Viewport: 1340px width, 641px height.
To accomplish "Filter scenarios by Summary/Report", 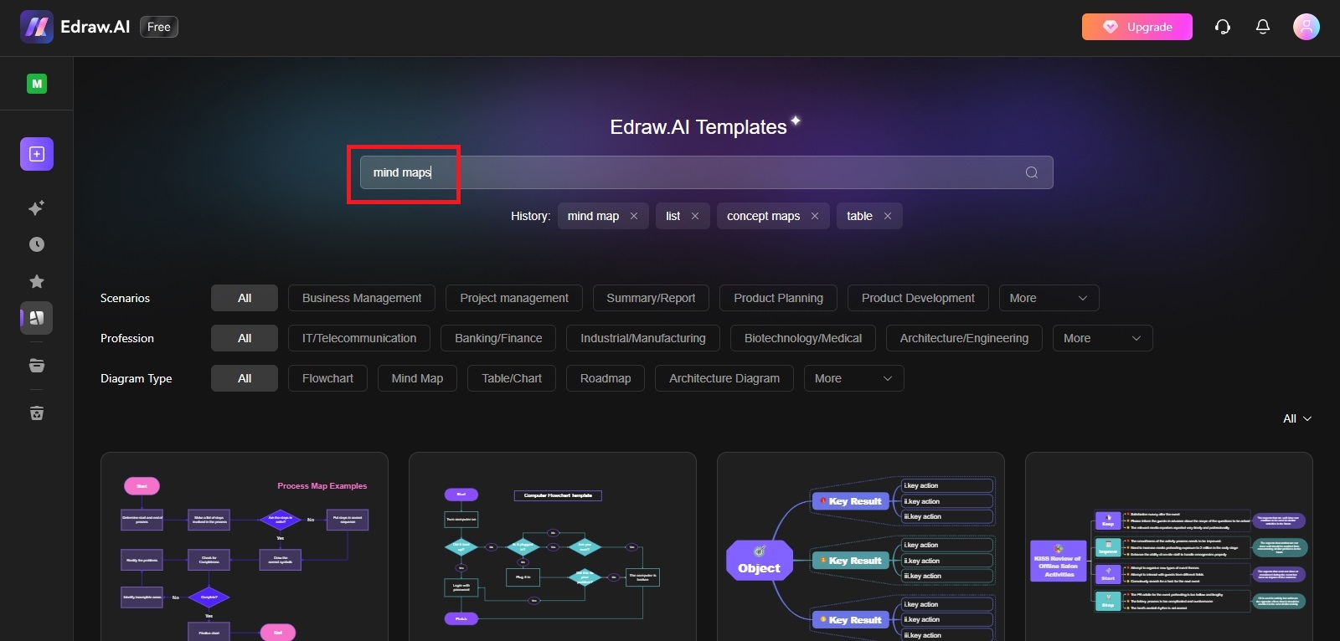I will click(651, 298).
